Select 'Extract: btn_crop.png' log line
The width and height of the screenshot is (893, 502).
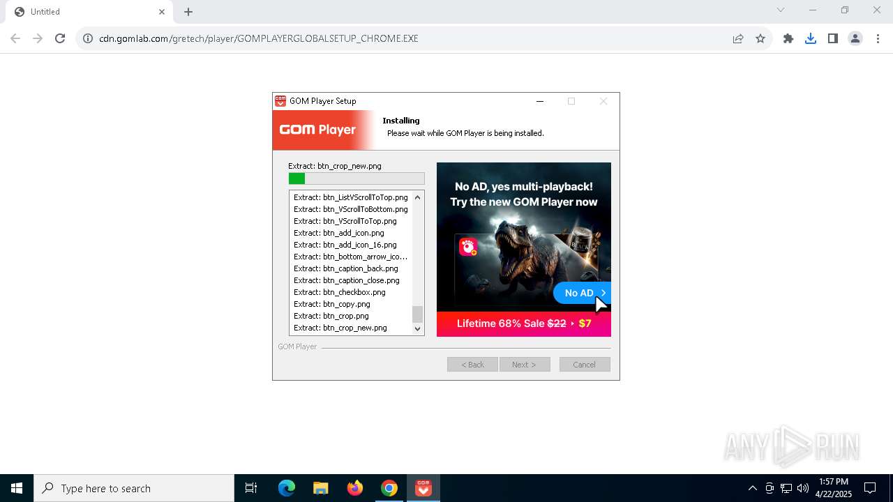coord(331,316)
